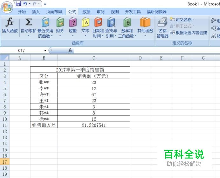This screenshot has width=220, height=178.
Task: Switch to the 开发工具 ribbon tab
Action: click(133, 12)
